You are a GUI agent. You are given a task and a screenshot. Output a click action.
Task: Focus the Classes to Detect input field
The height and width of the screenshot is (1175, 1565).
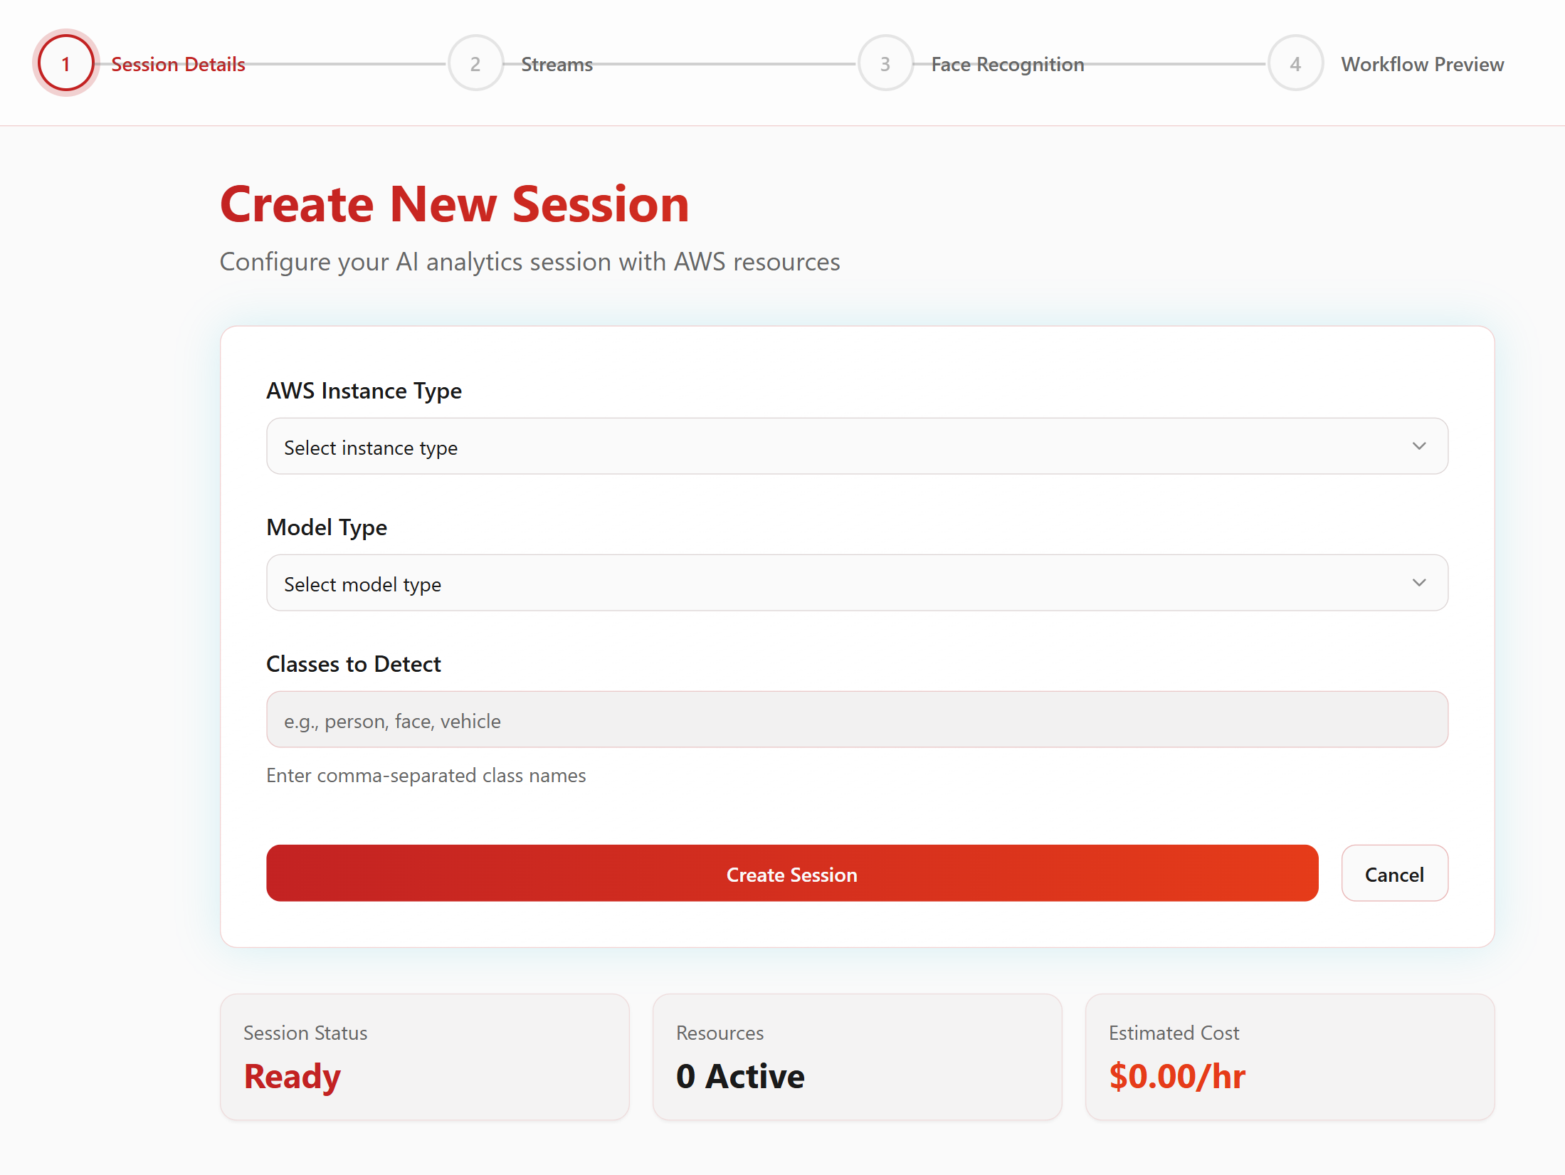(857, 720)
